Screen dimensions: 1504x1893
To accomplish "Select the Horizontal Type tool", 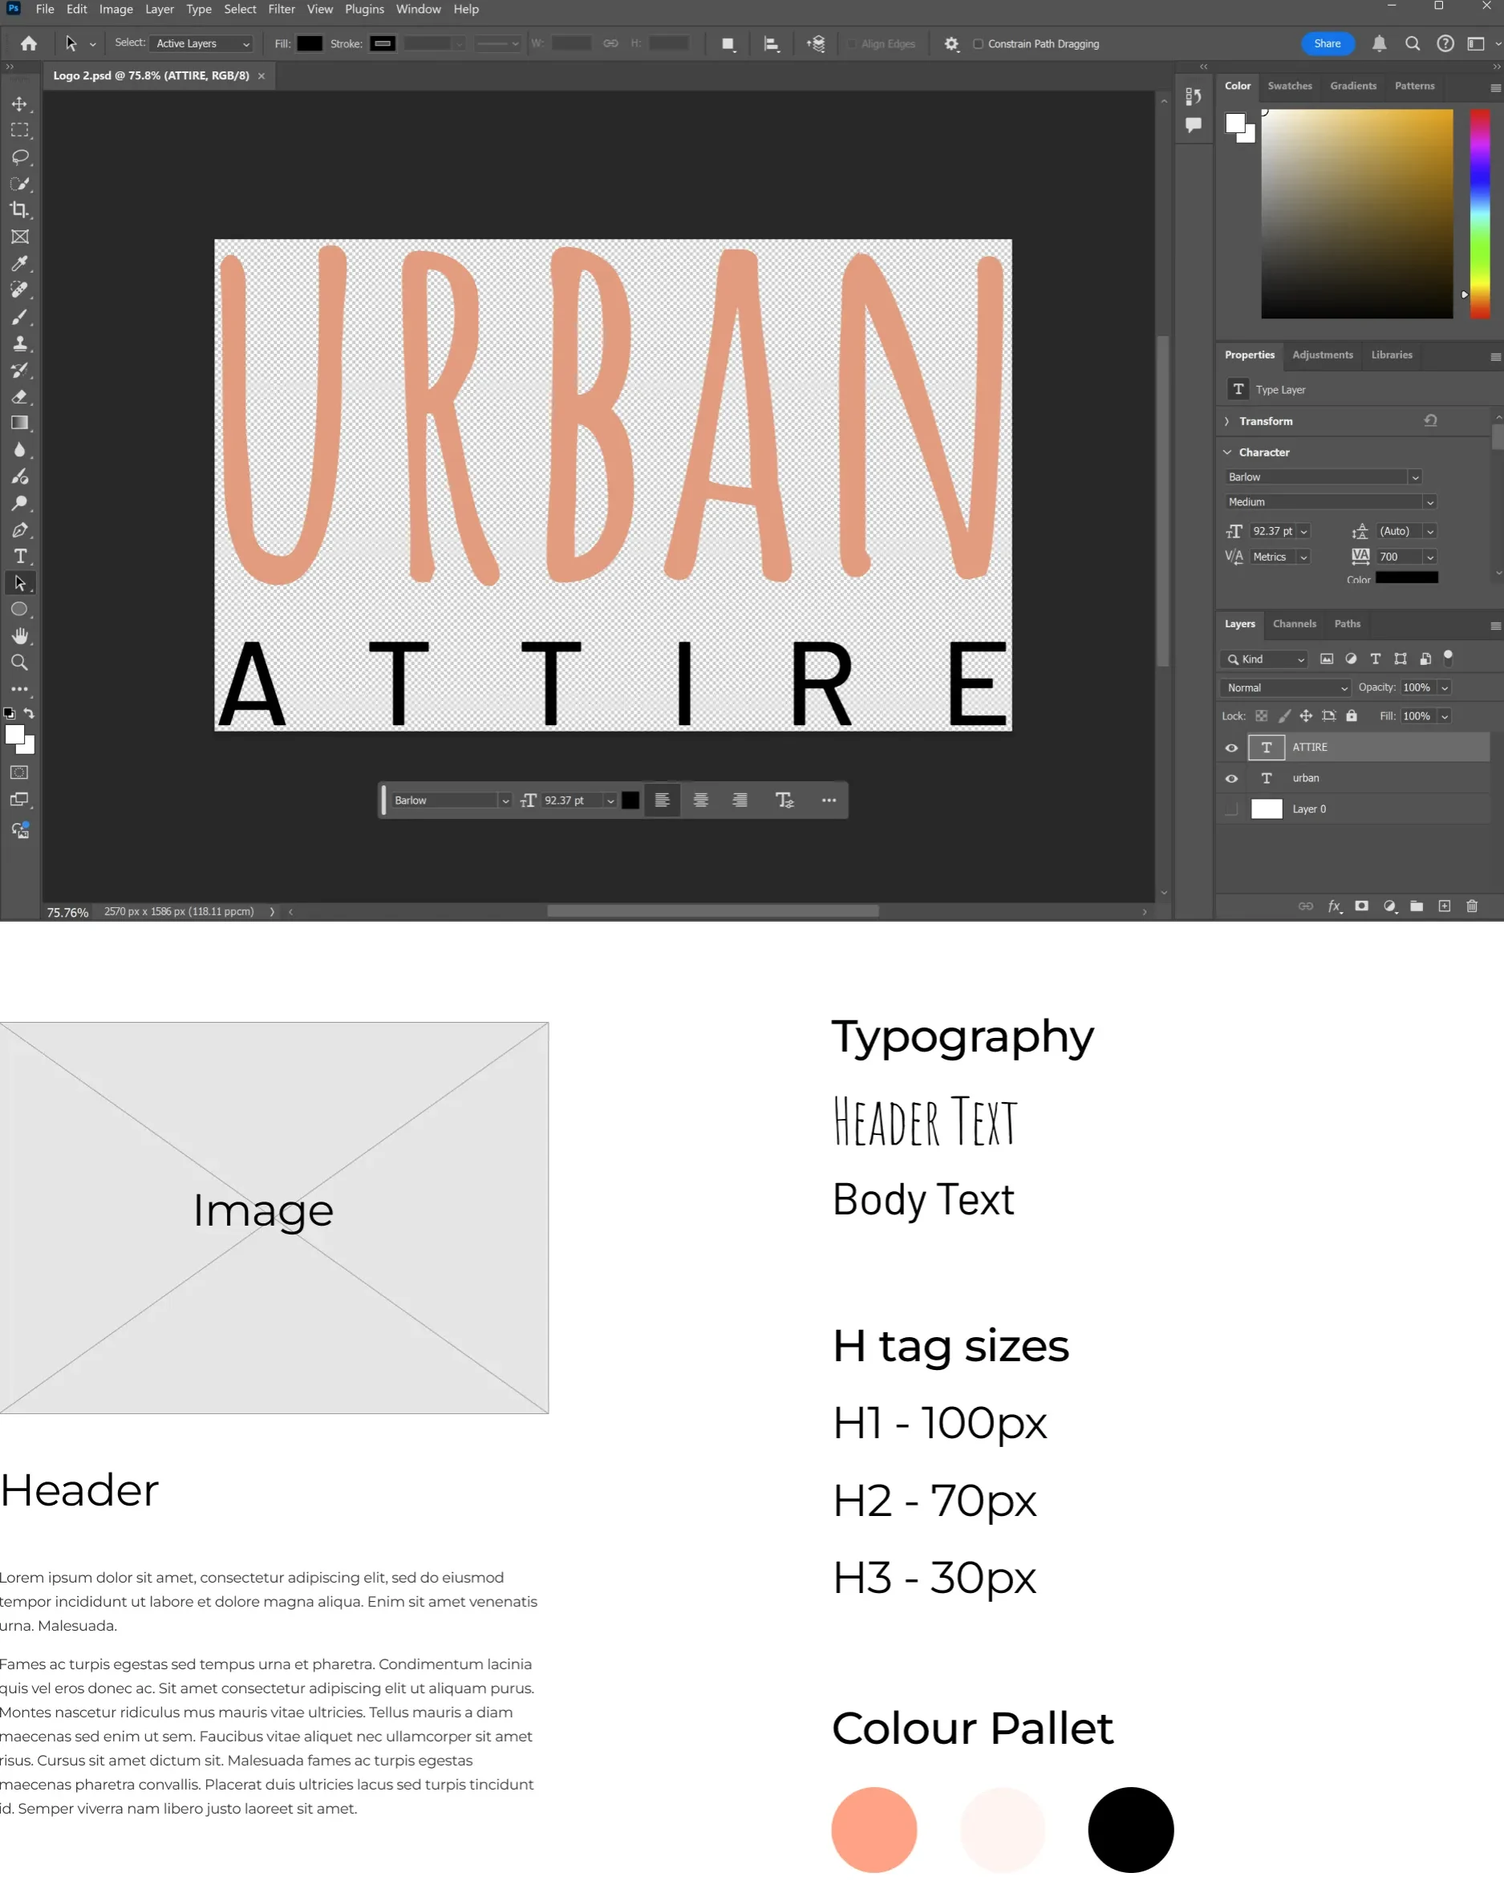I will coord(19,557).
